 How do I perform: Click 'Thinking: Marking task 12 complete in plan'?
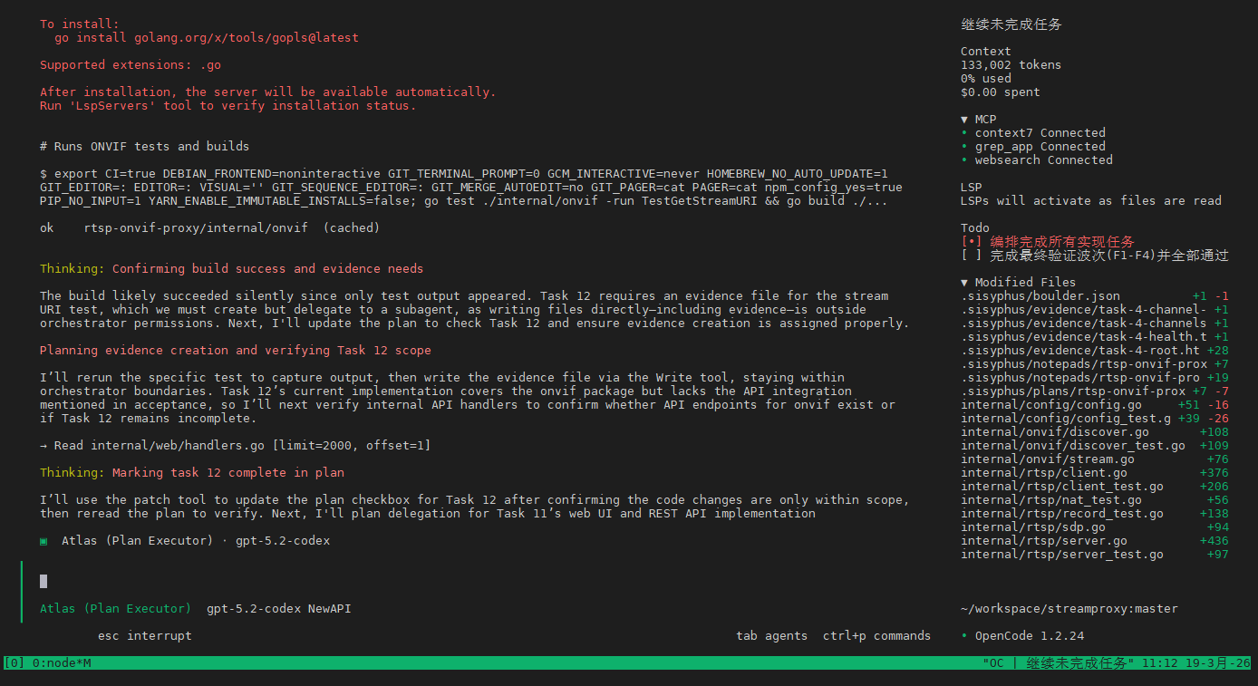(x=192, y=473)
